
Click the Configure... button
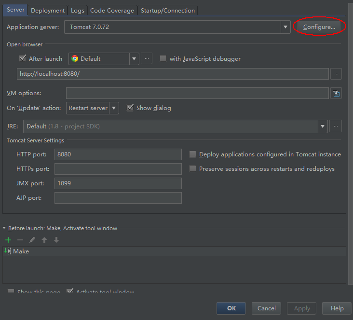pyautogui.click(x=319, y=27)
